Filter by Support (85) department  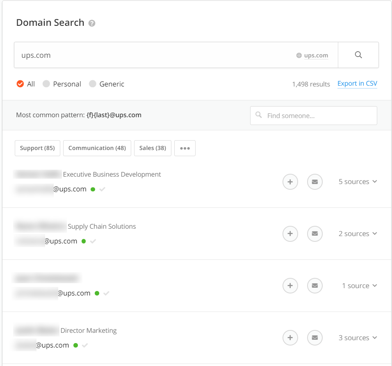point(37,148)
